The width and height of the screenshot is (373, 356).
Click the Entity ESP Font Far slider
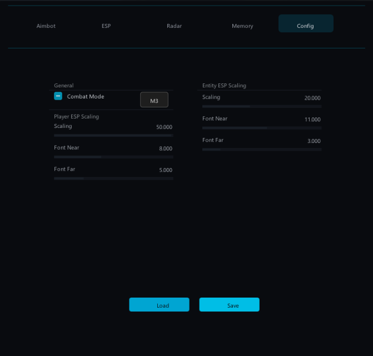(x=262, y=150)
